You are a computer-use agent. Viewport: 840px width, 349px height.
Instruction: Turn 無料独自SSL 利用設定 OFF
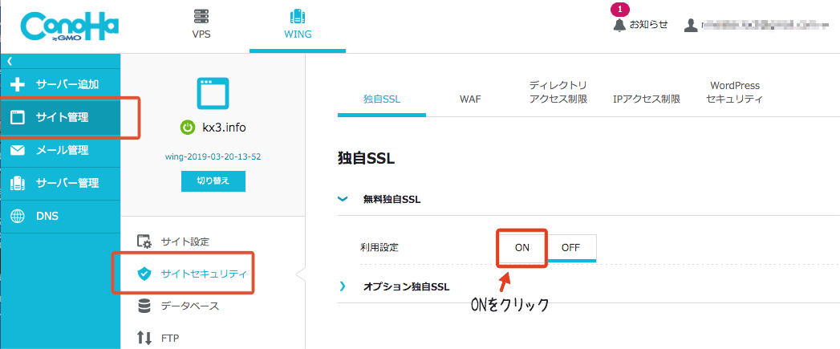point(571,248)
